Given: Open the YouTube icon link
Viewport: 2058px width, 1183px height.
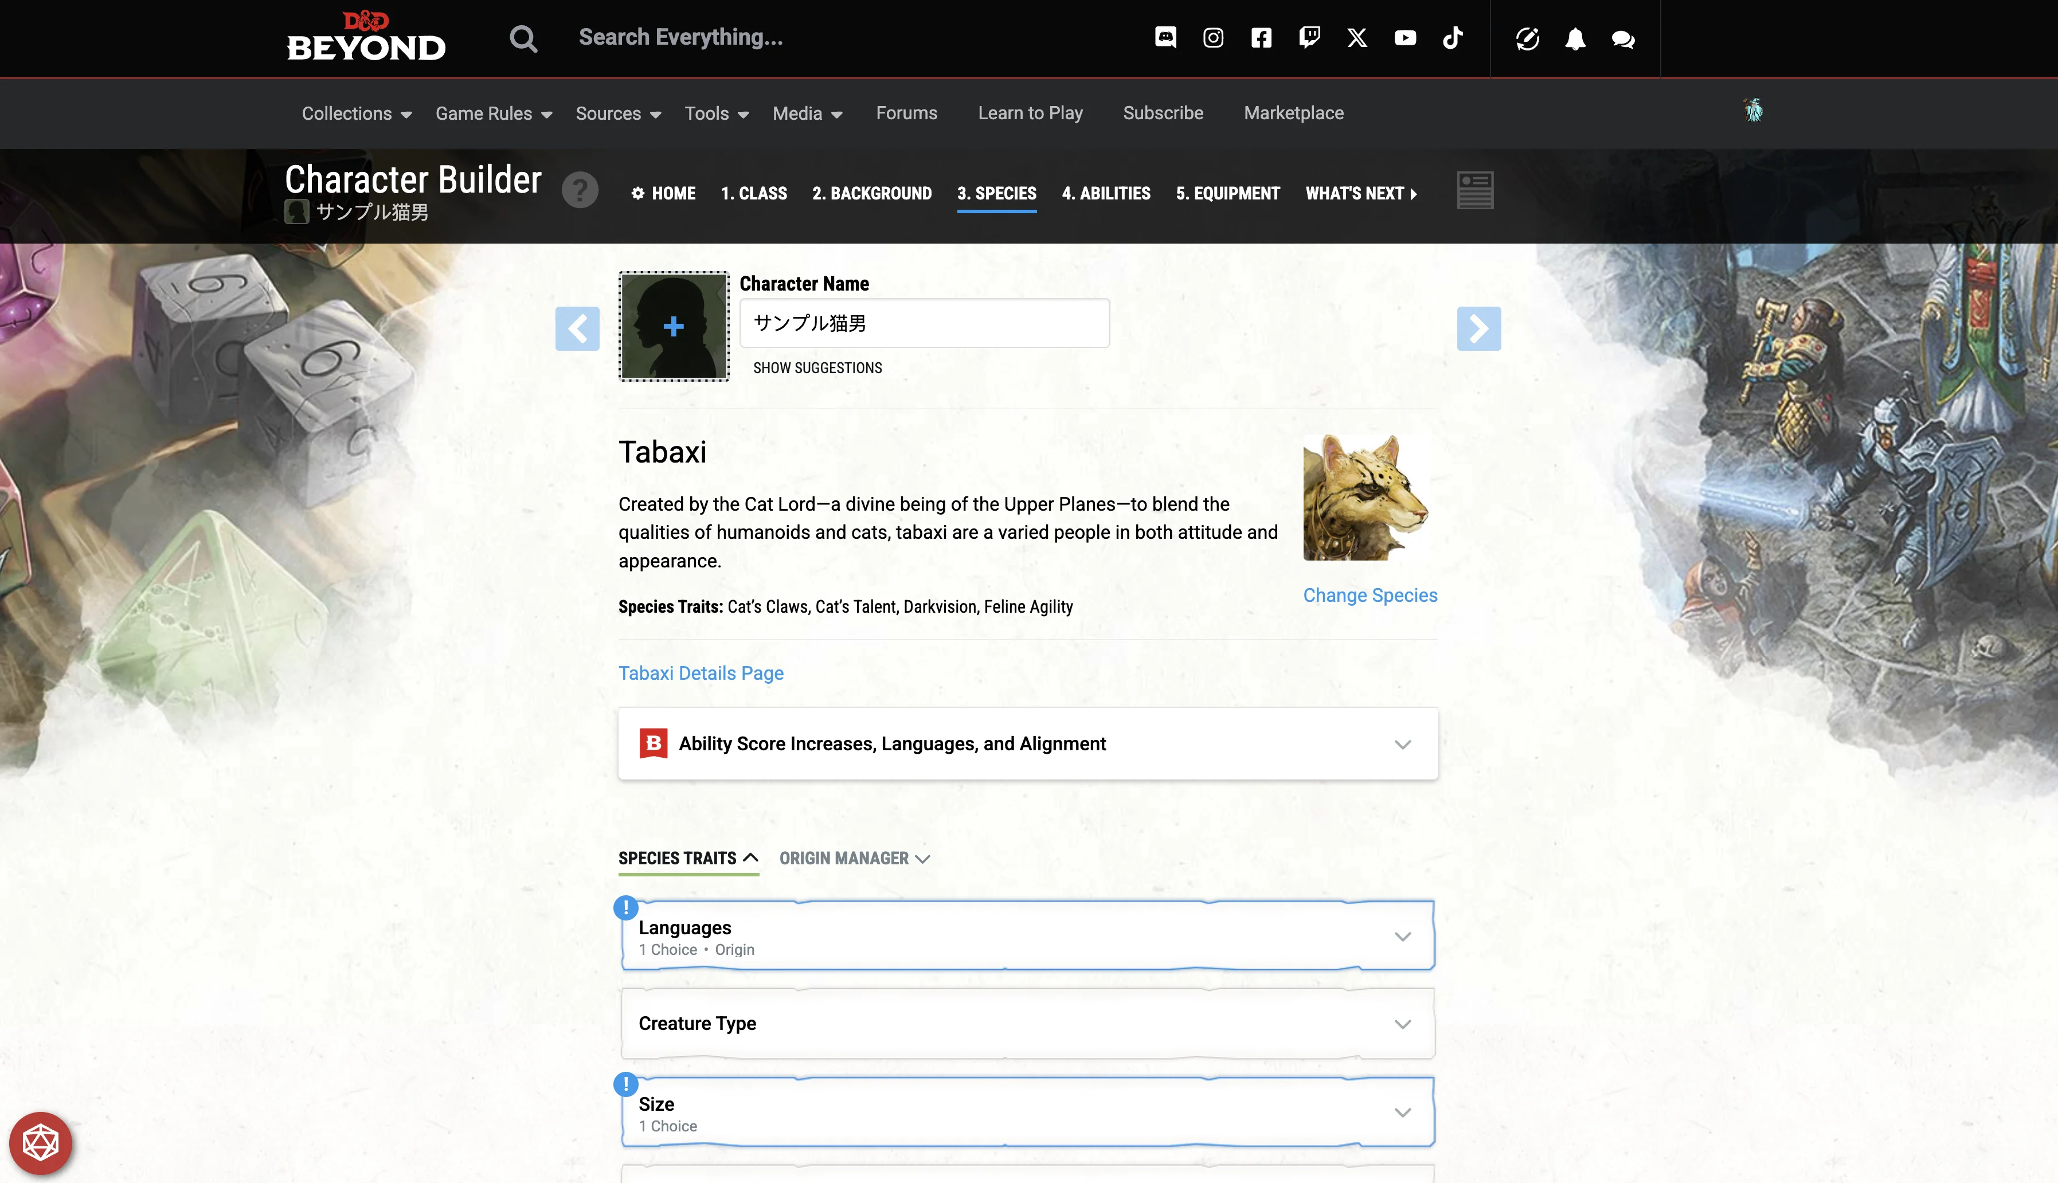Looking at the screenshot, I should tap(1404, 38).
